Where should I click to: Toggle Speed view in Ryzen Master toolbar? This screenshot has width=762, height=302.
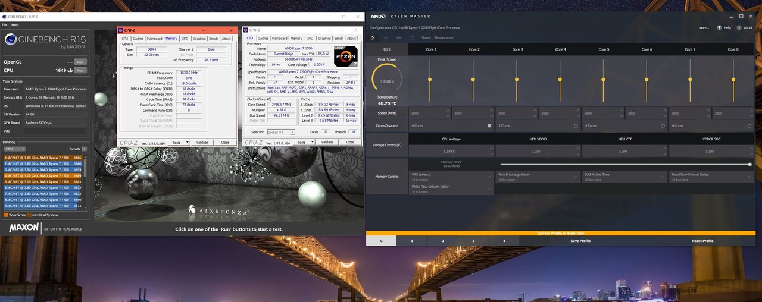[x=426, y=37]
